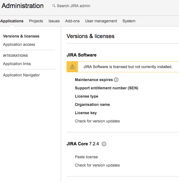
Task: Click the 'Organisation name' label
Action: [92, 105]
